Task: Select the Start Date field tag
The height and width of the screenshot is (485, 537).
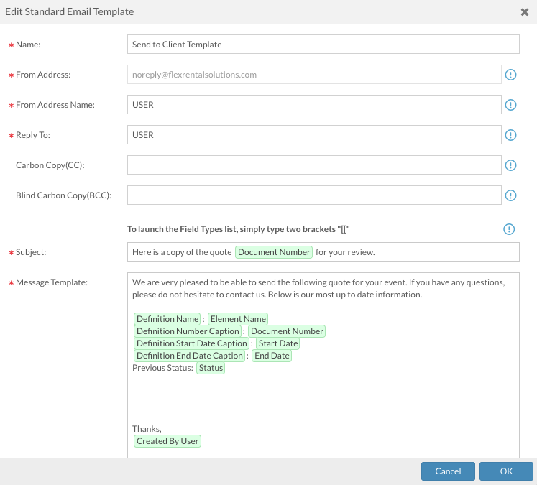Action: point(277,343)
